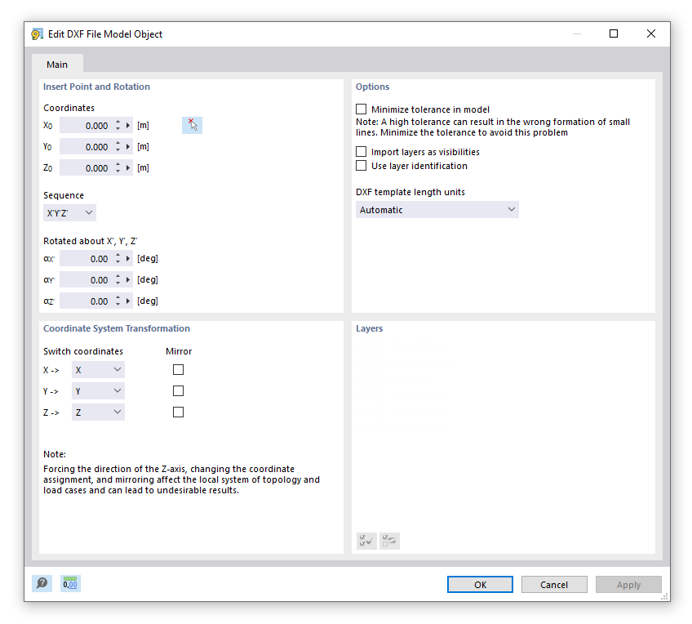692x624 pixels.
Task: Toggle the Mirror checkbox for Z axis
Action: [x=178, y=412]
